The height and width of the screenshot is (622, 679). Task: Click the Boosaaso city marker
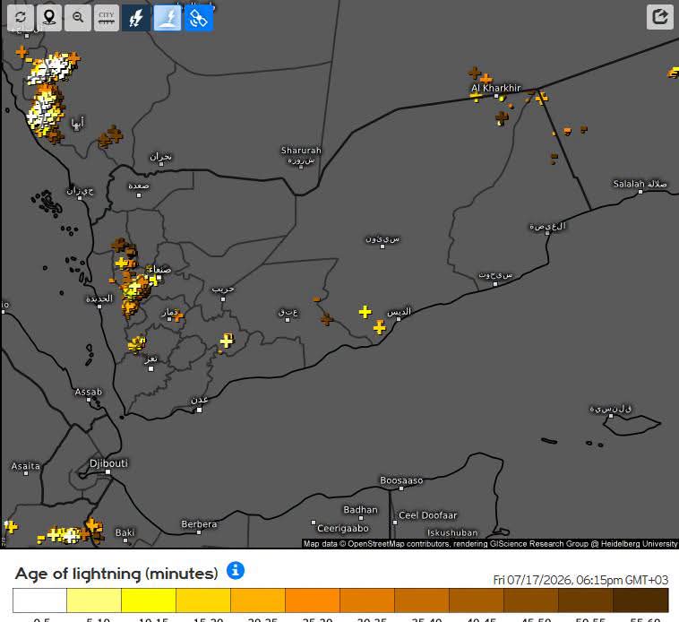coord(401,488)
